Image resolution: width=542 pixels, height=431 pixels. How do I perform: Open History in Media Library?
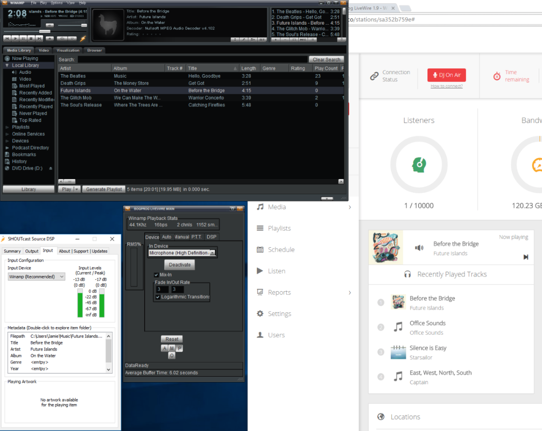point(19,162)
